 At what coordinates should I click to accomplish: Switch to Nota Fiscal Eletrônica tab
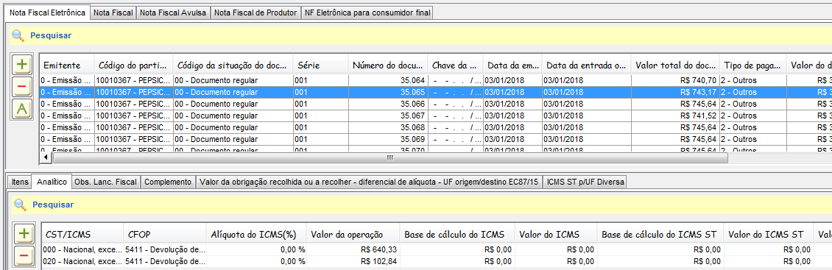pyautogui.click(x=47, y=13)
